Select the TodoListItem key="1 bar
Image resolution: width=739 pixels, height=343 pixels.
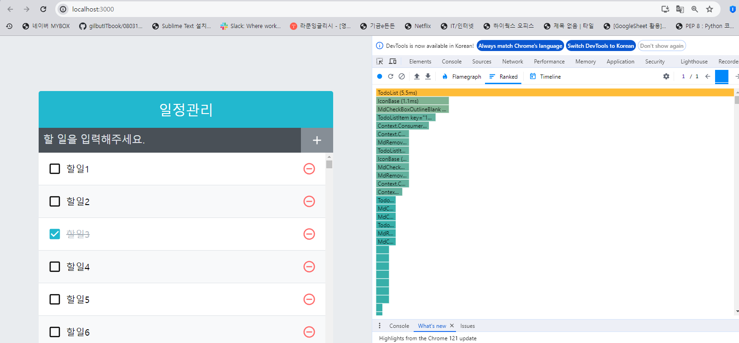click(x=406, y=117)
